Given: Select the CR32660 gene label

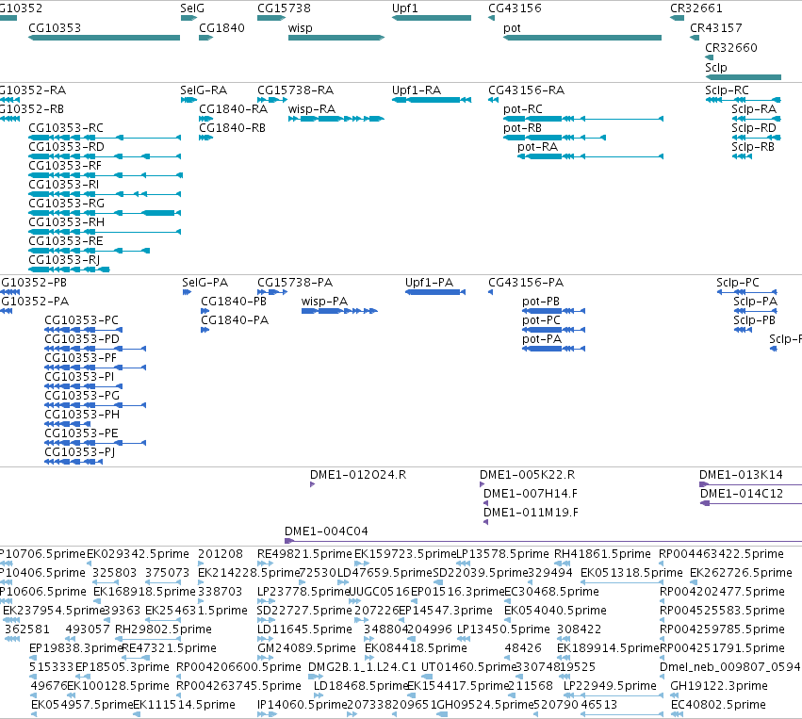Looking at the screenshot, I should 731,47.
